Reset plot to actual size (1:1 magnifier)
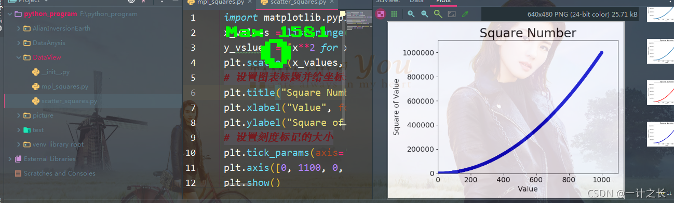 (438, 14)
